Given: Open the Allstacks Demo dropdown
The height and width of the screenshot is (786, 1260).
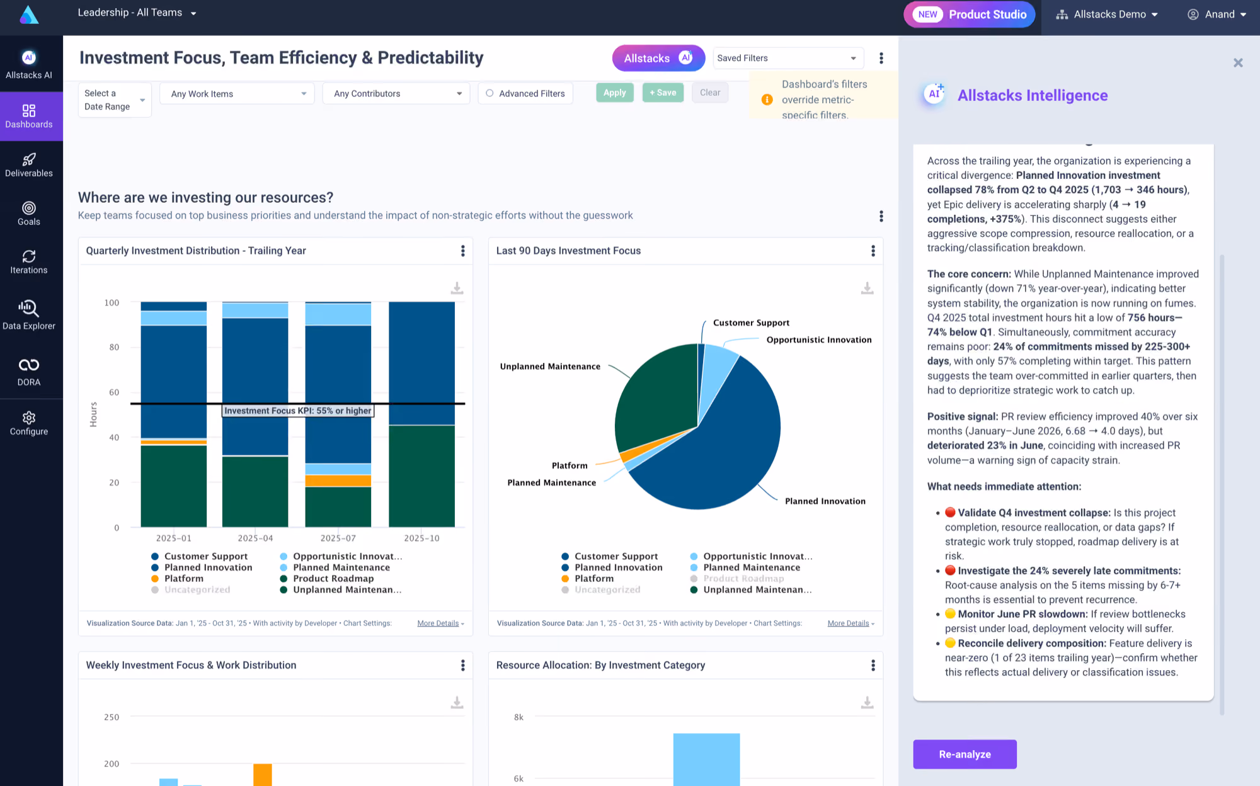Looking at the screenshot, I should click(1107, 14).
